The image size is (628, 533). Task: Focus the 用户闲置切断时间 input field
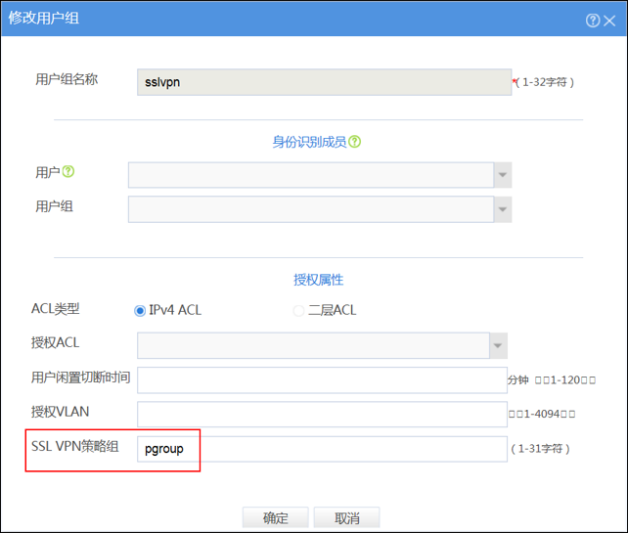click(322, 380)
